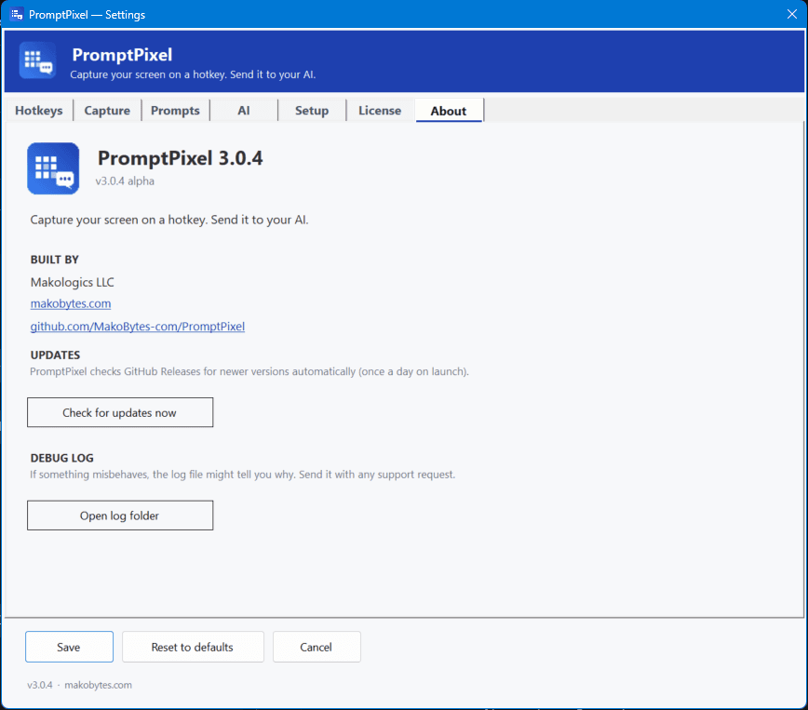Close the Settings window

point(792,14)
